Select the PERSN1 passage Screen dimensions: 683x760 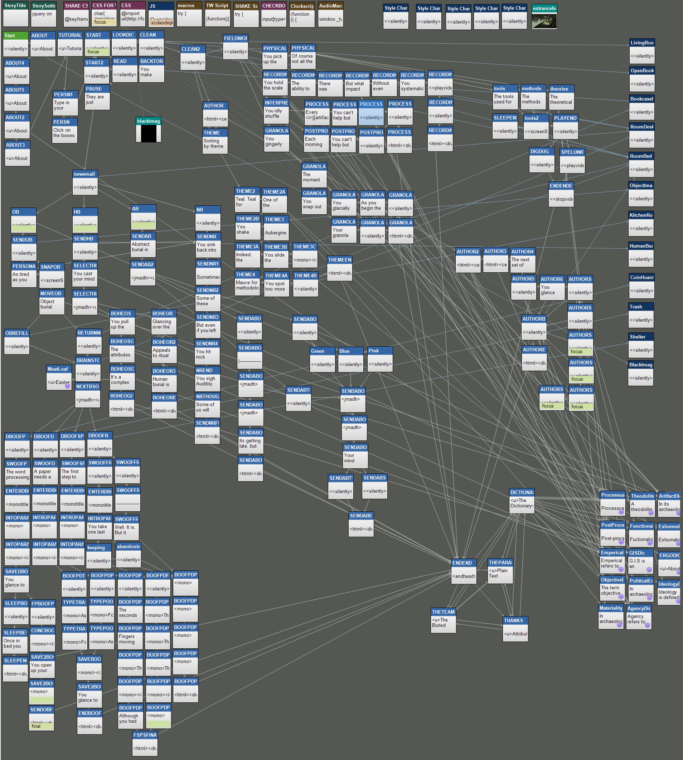[65, 103]
